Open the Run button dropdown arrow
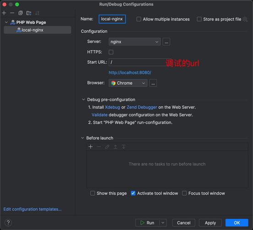The image size is (253, 230). (163, 223)
